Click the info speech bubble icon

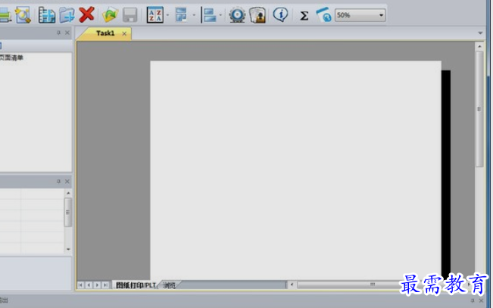[280, 14]
